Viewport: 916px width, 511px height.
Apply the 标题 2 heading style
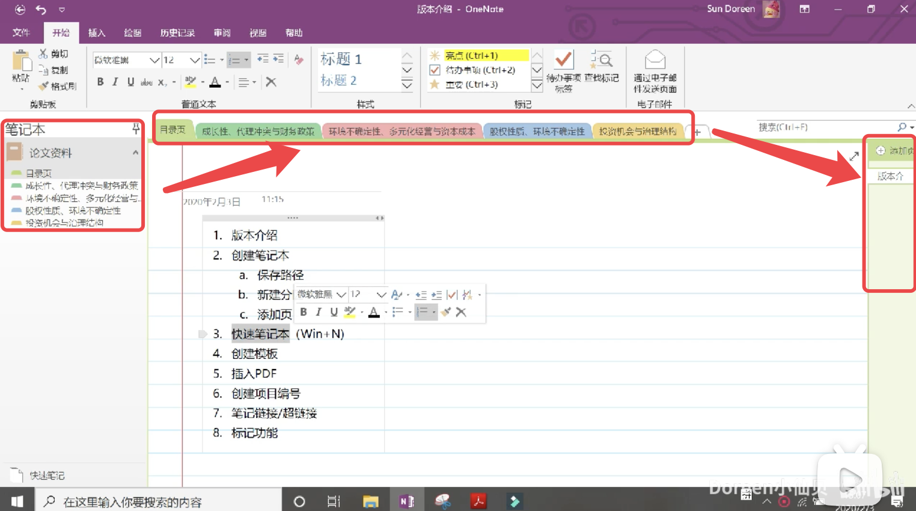338,80
